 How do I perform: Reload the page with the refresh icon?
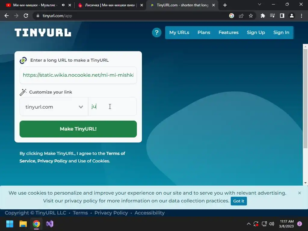click(x=26, y=16)
